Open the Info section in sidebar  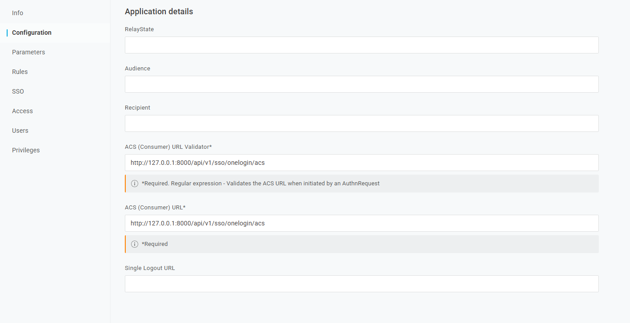point(18,13)
